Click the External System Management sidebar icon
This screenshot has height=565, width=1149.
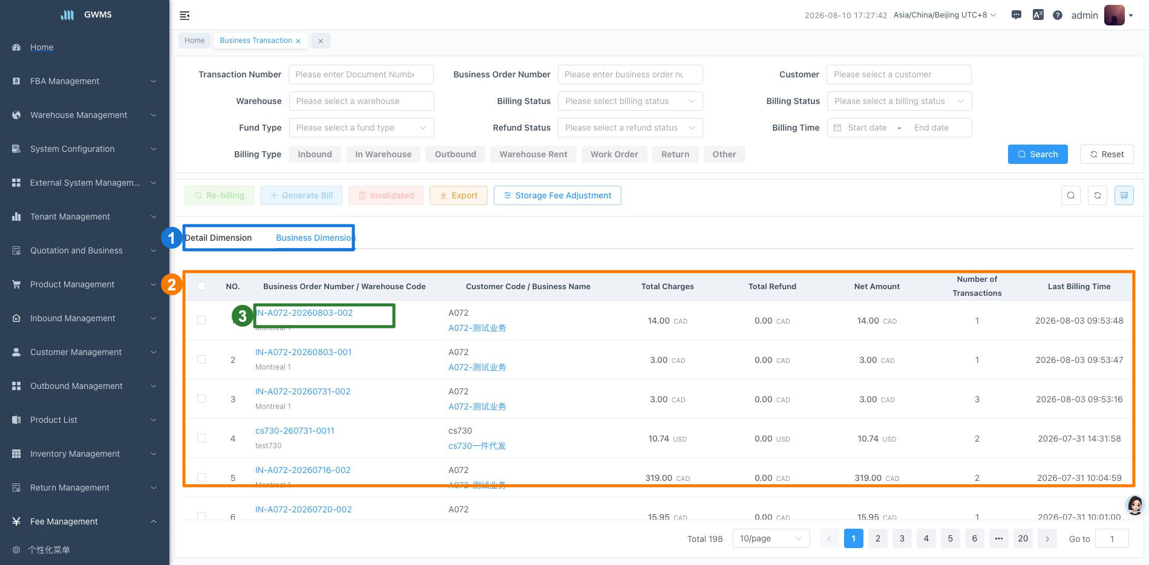[x=16, y=183]
